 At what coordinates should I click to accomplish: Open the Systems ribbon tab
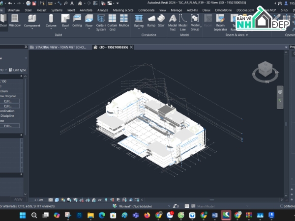coord(57,10)
